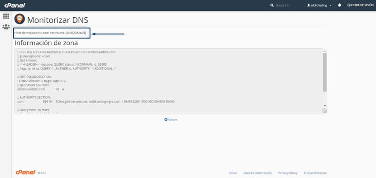The width and height of the screenshot is (376, 178).
Task: Select the 'OPT PSEUDOSECTION' line
Action: (34, 77)
